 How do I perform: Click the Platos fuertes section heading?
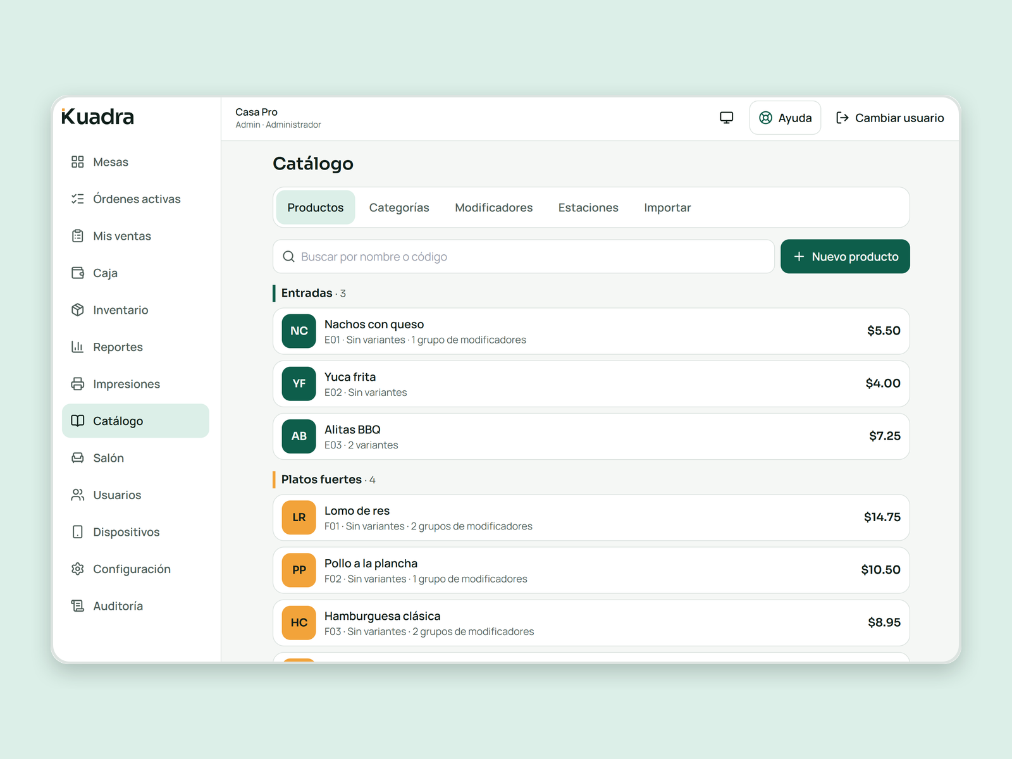click(321, 479)
